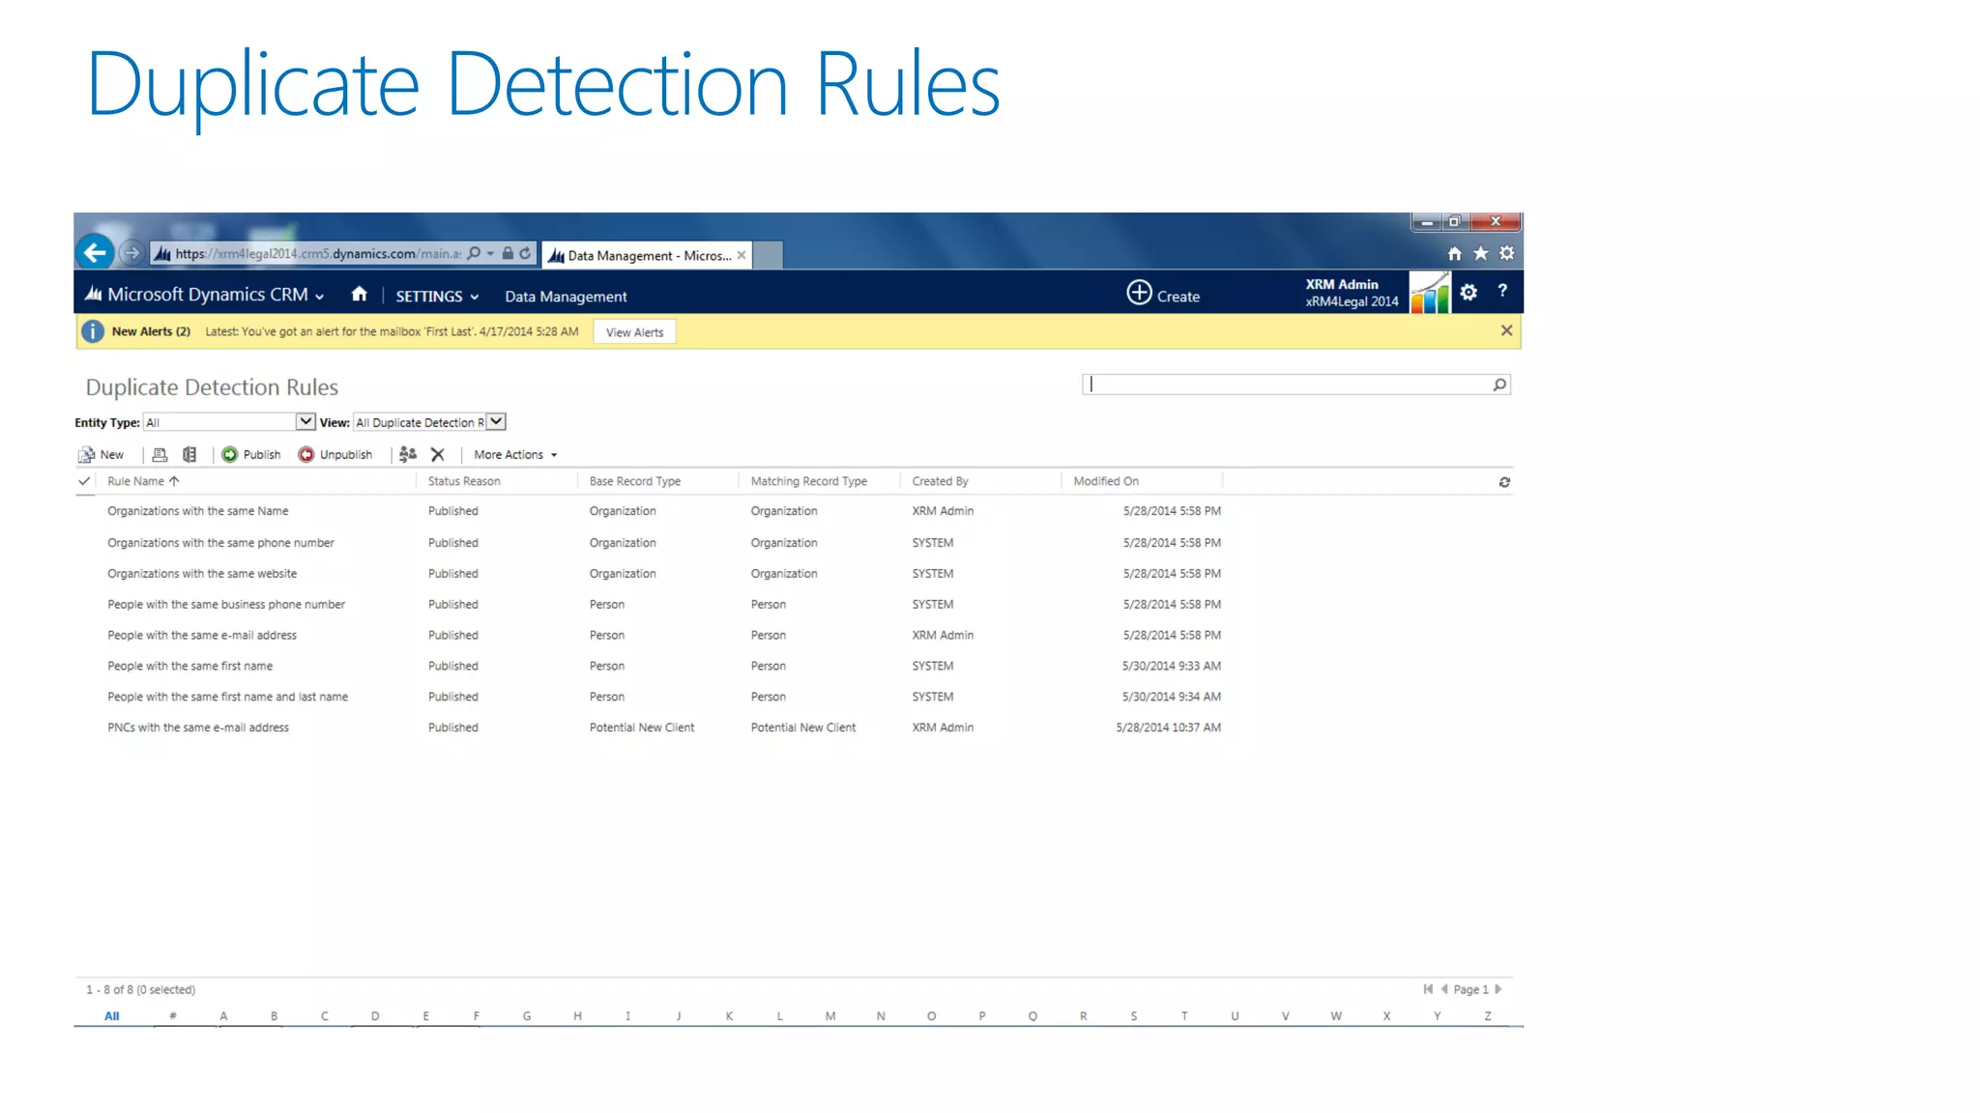Dismiss the yellow alert bar
Viewport: 1980px width, 1113px height.
pyautogui.click(x=1506, y=330)
